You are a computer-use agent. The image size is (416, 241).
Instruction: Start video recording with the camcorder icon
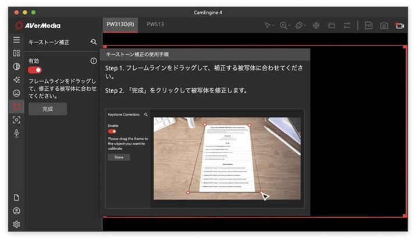click(x=400, y=26)
